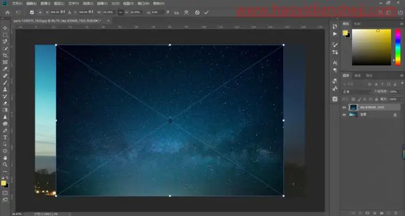Change the screen mode
Image resolution: width=405 pixels, height=216 pixels.
pos(5,200)
